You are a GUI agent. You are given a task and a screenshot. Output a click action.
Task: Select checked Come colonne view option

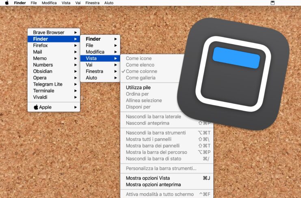(152, 71)
